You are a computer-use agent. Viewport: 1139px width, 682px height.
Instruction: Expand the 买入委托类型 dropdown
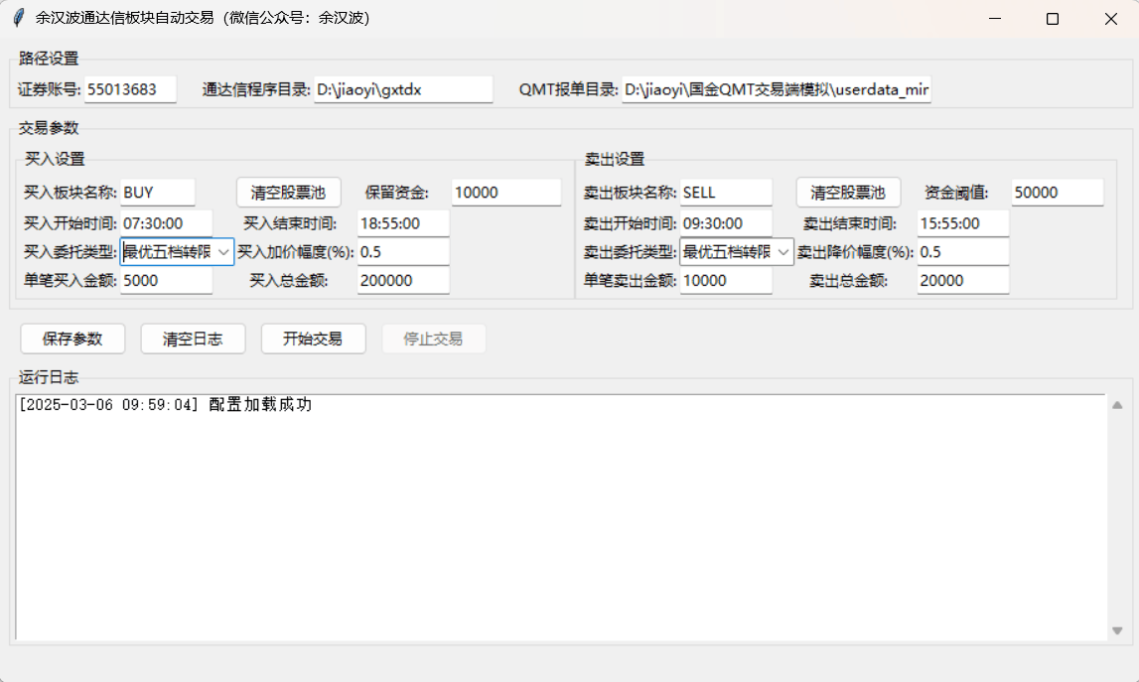coord(222,252)
